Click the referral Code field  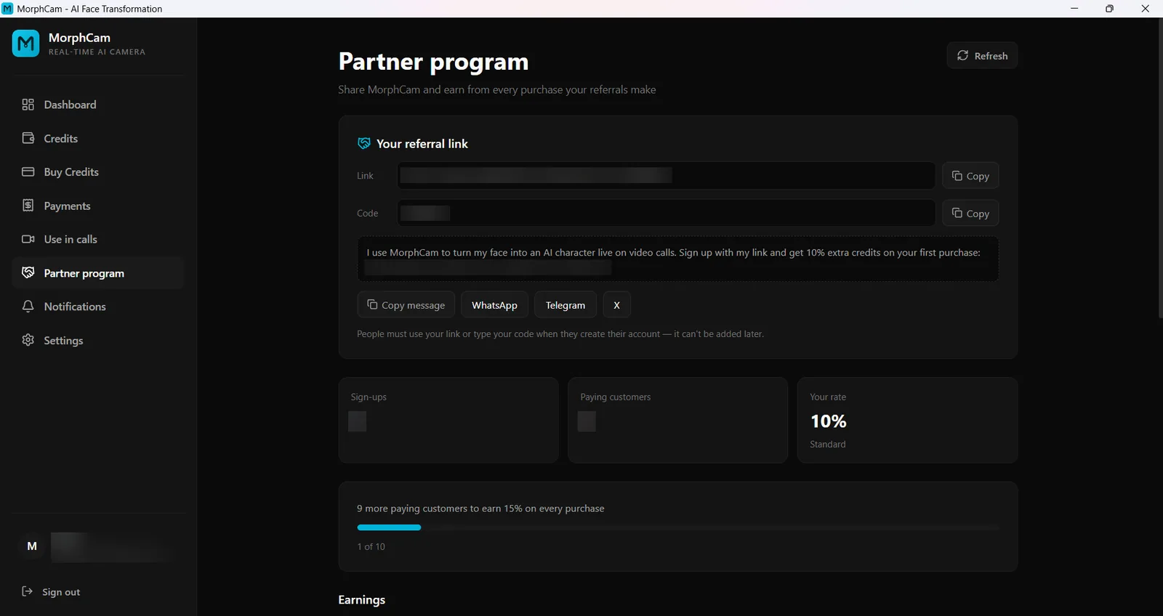[x=666, y=214]
